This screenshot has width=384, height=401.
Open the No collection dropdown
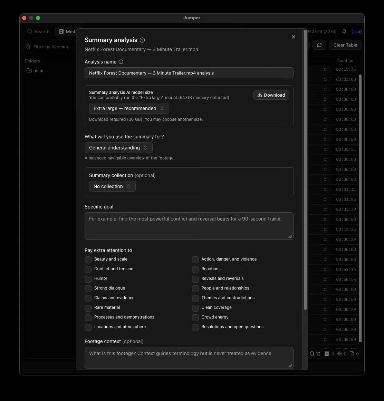(x=112, y=186)
